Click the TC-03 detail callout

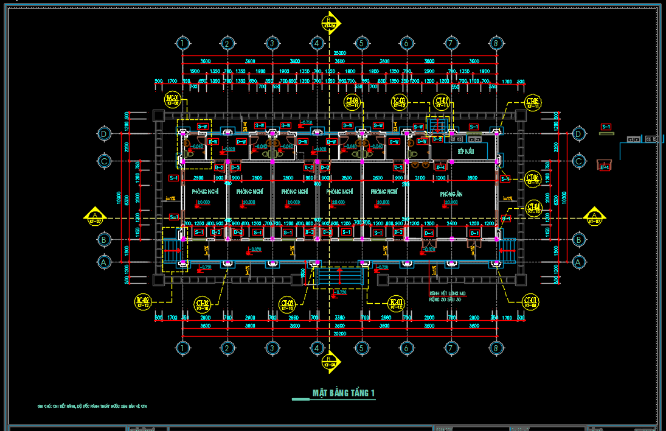(399, 102)
